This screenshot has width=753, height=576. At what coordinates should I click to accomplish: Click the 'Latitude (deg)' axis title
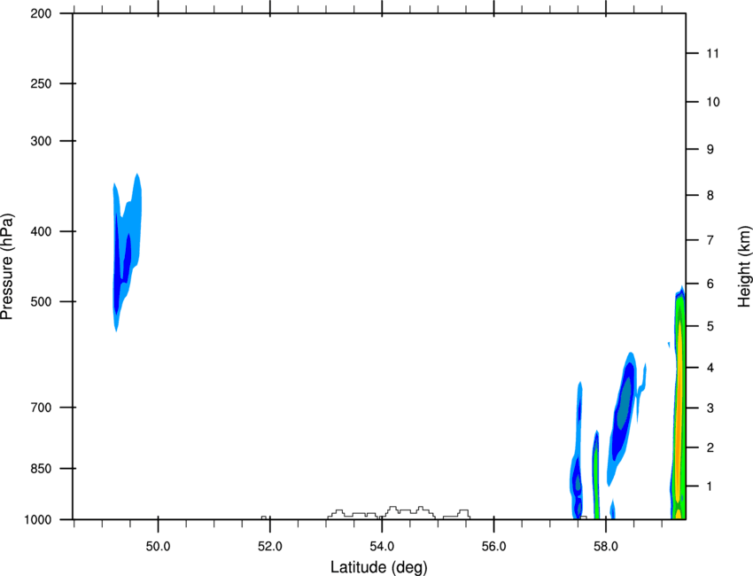[x=378, y=567]
